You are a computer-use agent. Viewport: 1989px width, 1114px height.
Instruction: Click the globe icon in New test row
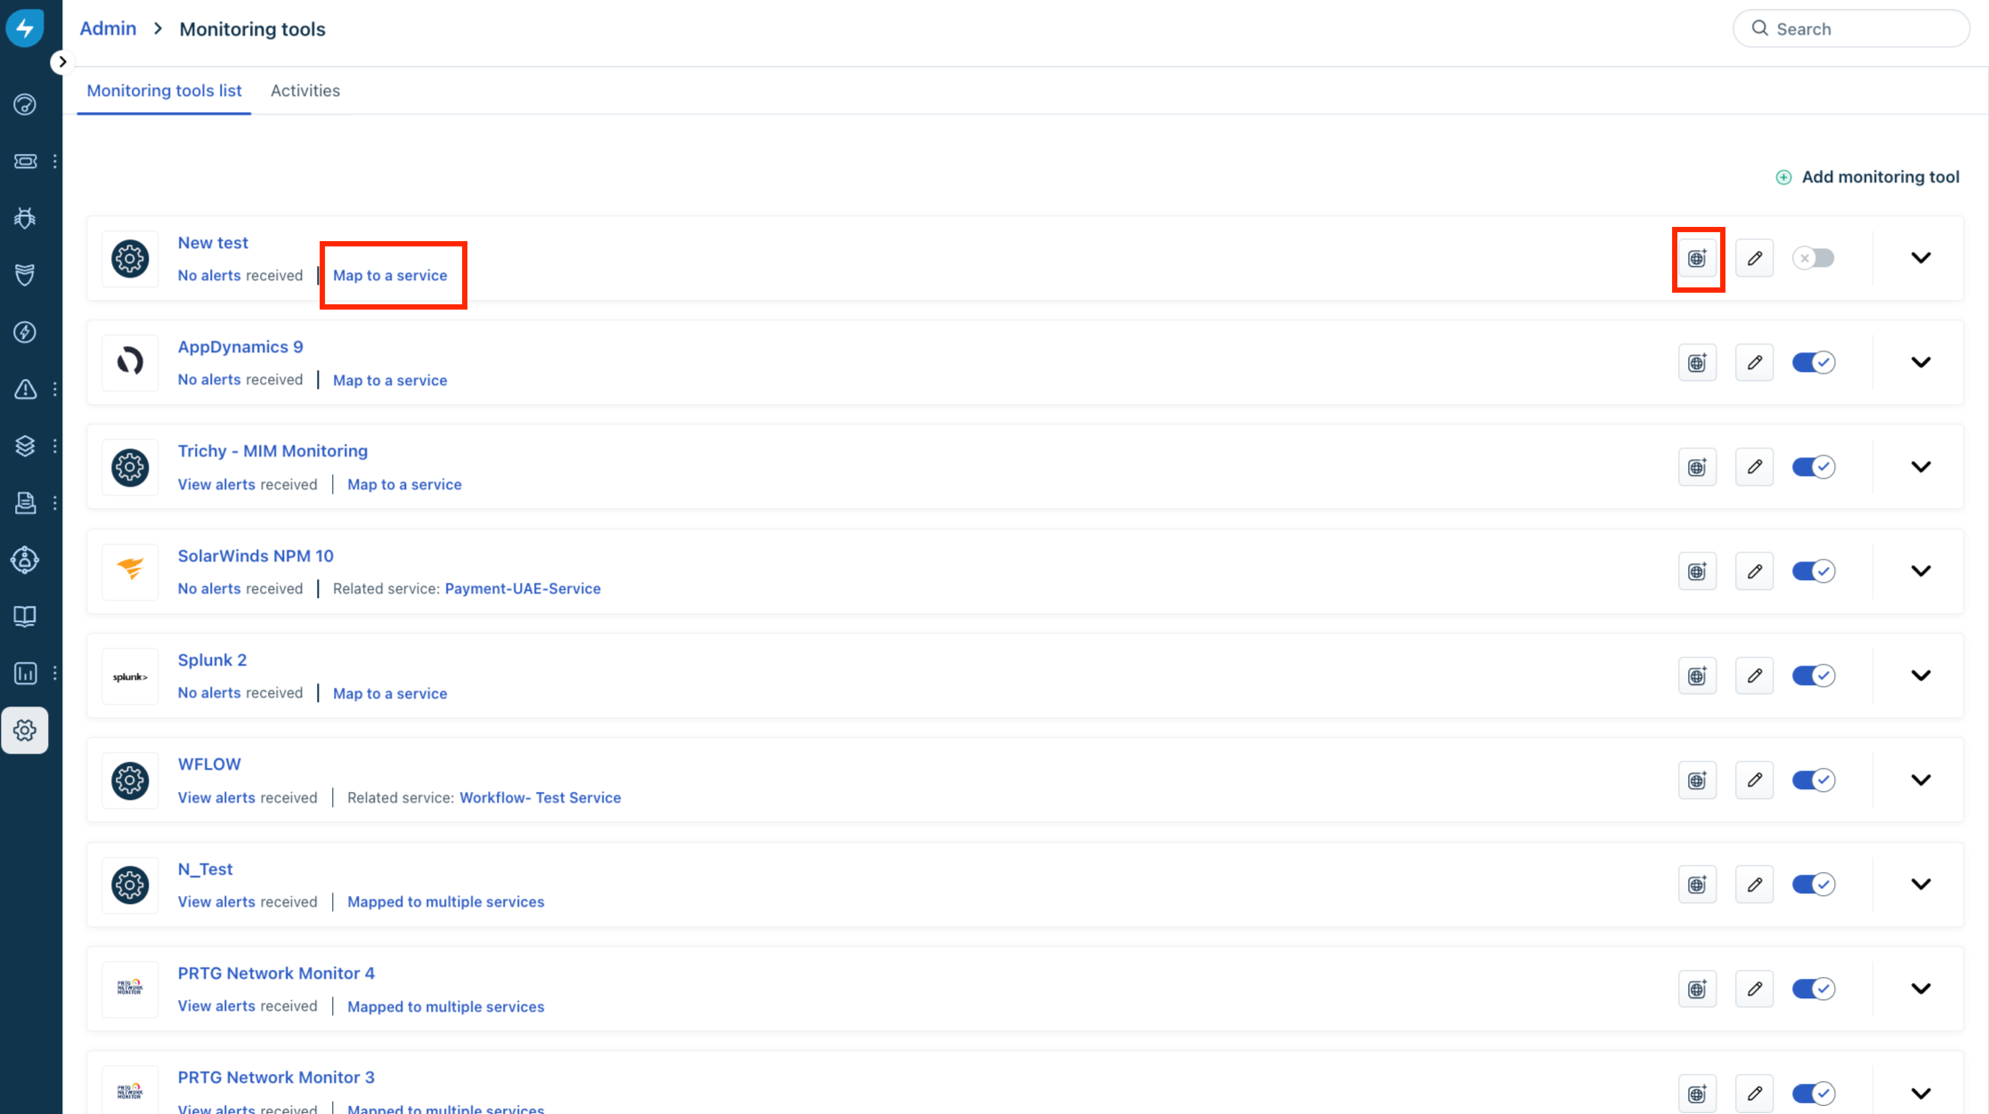pyautogui.click(x=1697, y=258)
